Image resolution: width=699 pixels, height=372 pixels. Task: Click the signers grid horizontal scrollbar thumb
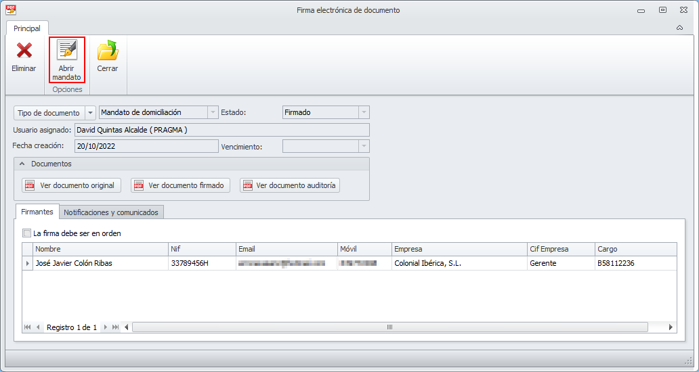click(x=389, y=327)
